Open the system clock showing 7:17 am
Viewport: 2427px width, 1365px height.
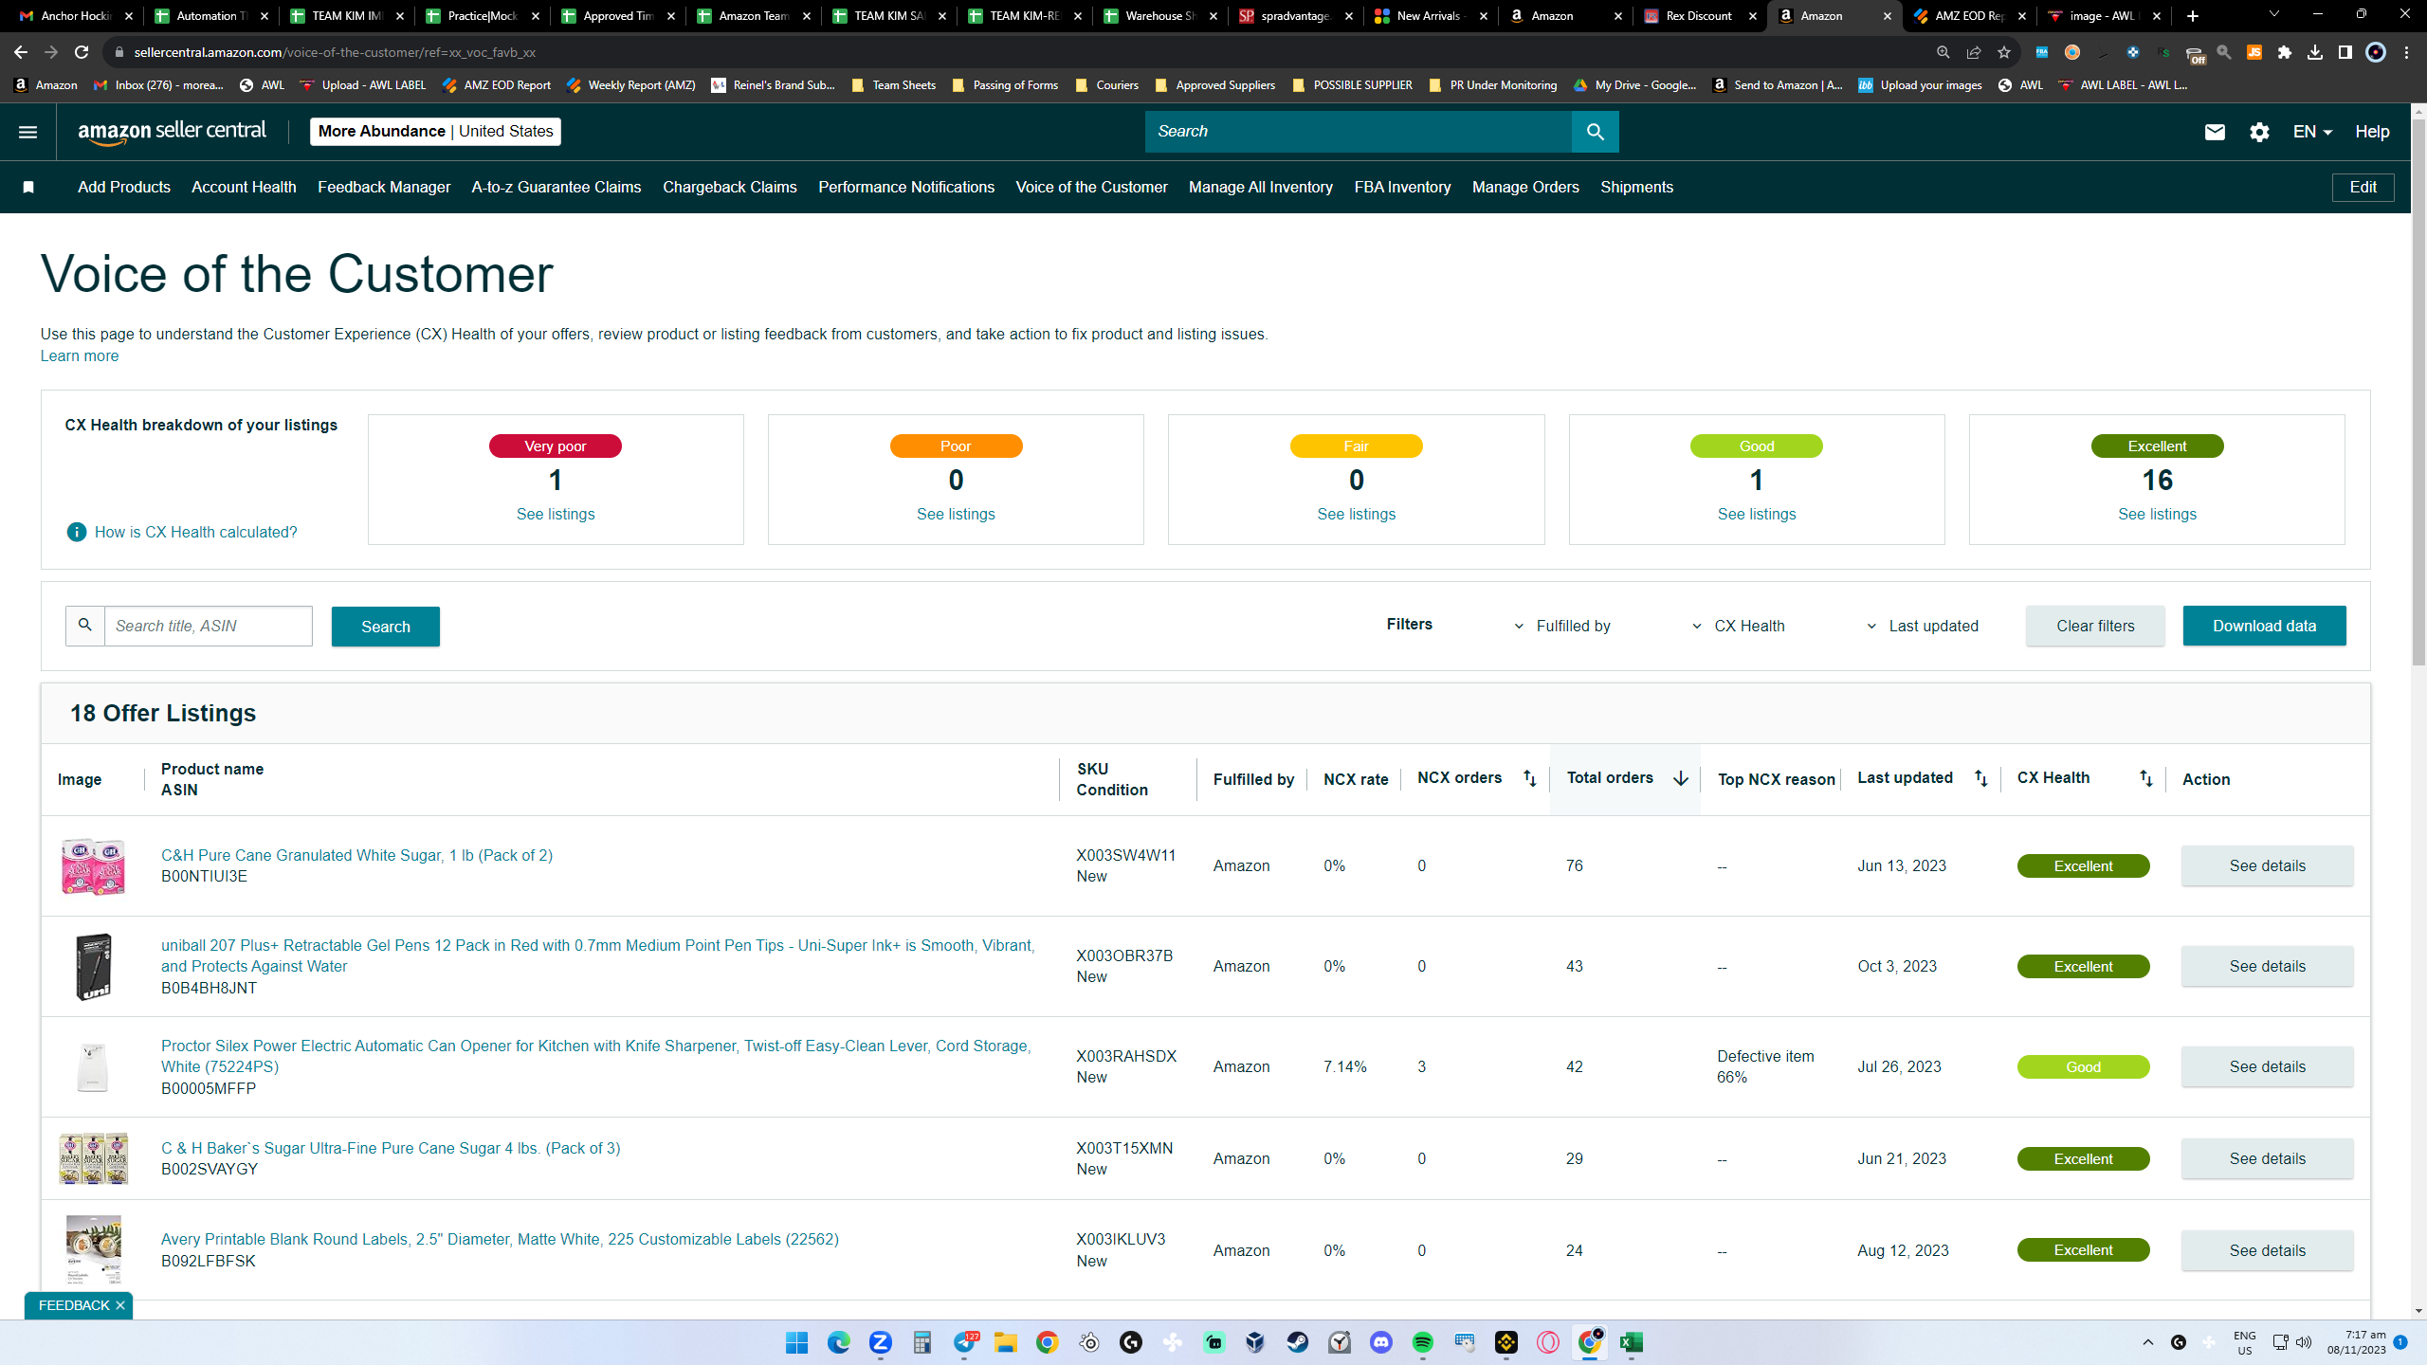(x=2357, y=1342)
